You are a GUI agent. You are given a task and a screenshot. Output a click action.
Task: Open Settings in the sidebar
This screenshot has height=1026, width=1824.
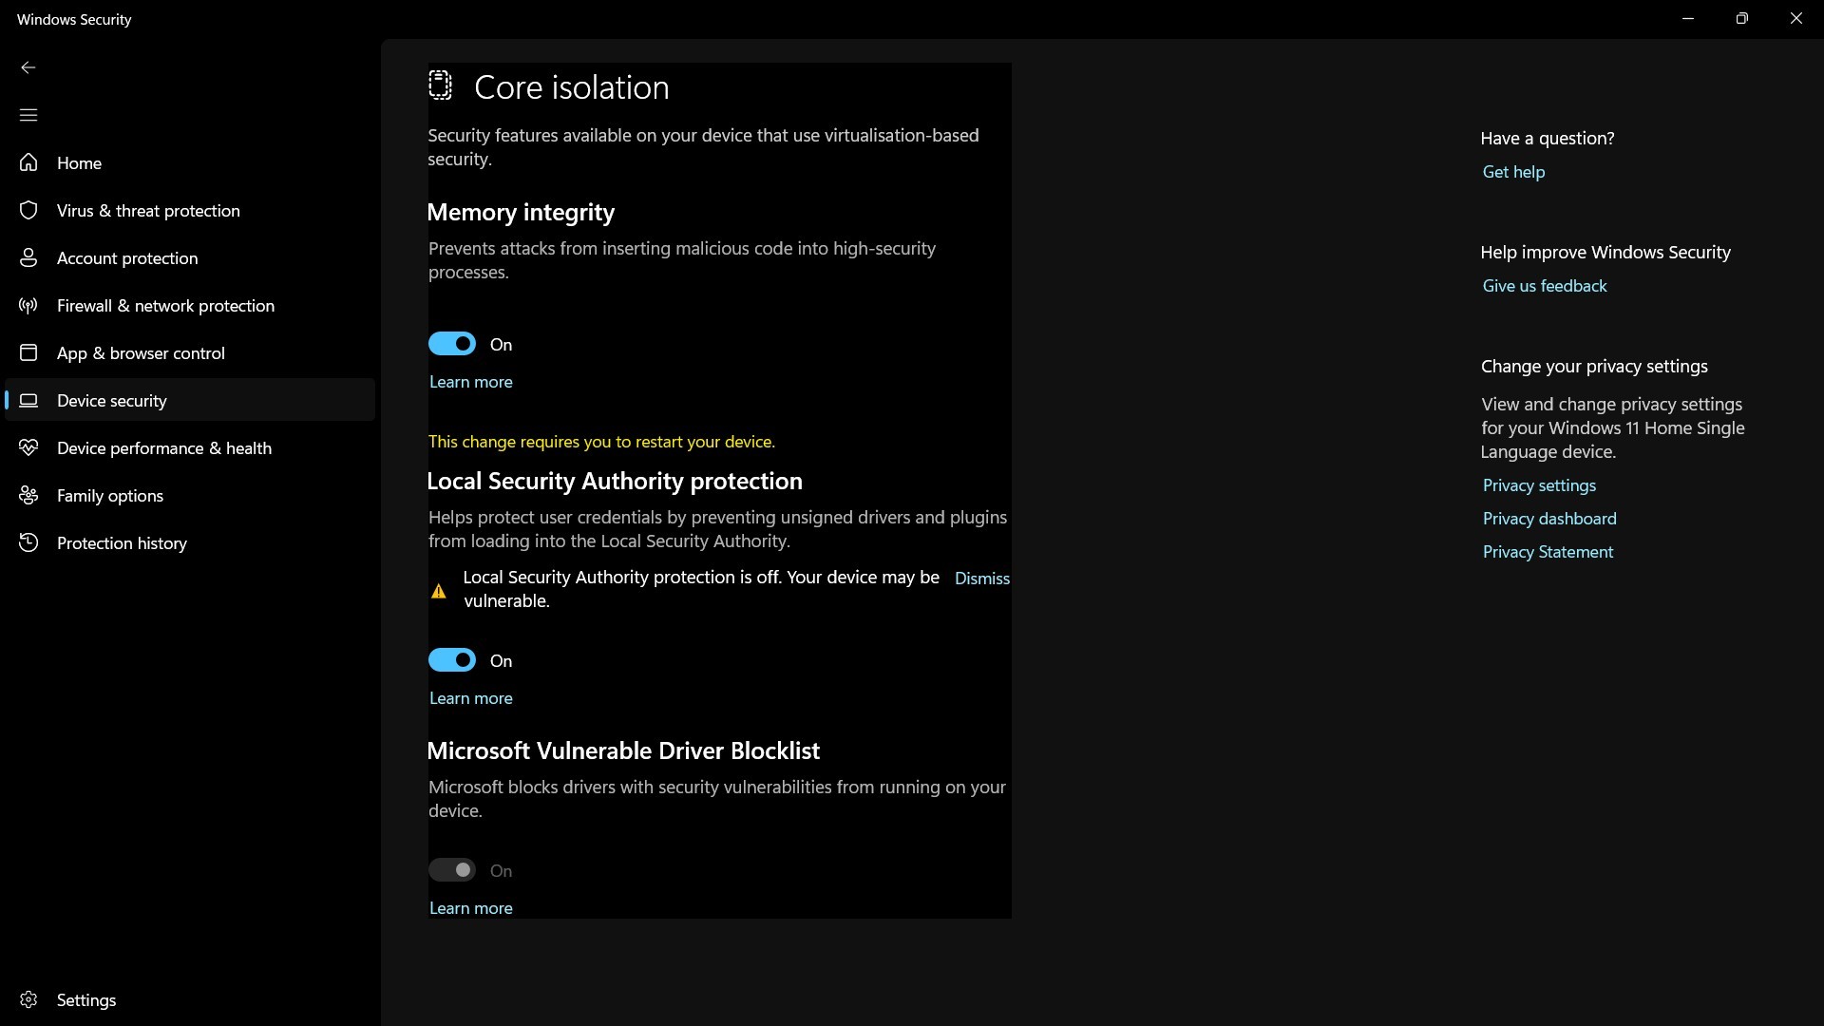(190, 999)
